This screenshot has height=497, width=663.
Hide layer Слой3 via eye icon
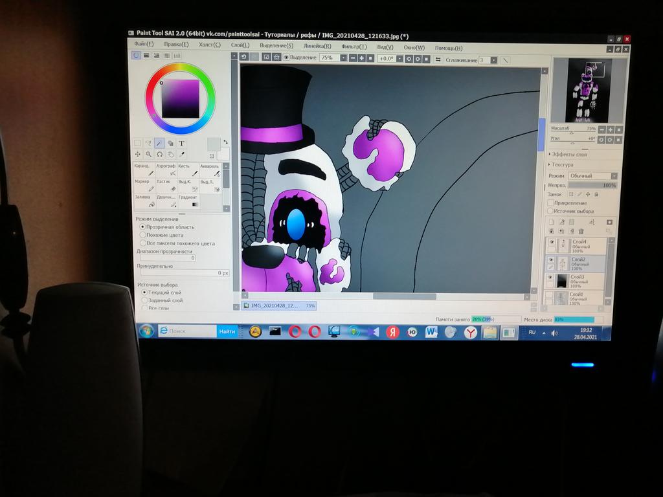coord(550,278)
